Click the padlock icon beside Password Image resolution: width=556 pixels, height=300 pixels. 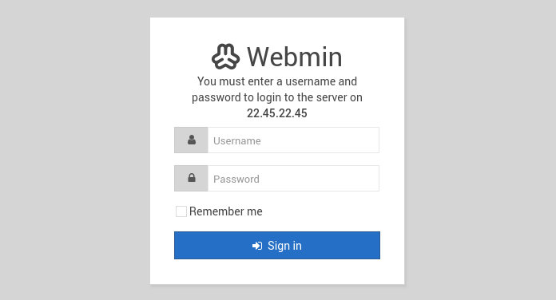click(x=192, y=178)
